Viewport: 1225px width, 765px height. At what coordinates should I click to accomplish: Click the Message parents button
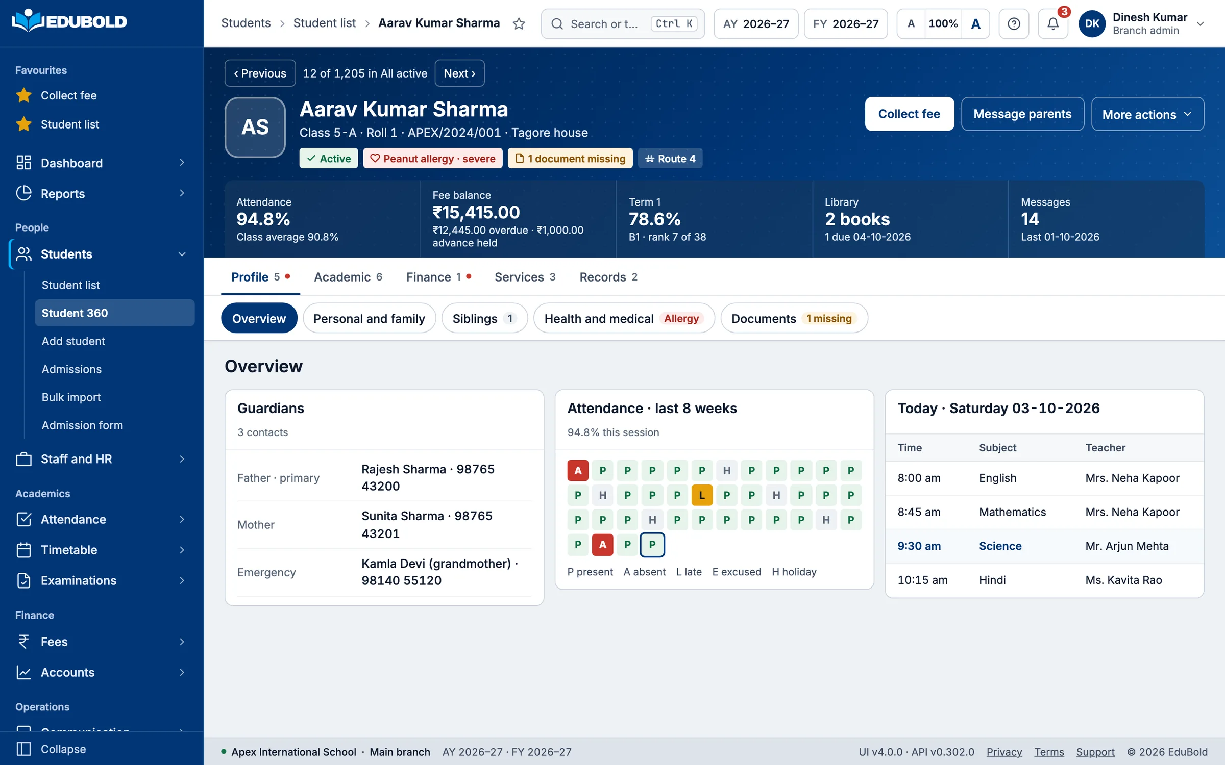[x=1022, y=114]
